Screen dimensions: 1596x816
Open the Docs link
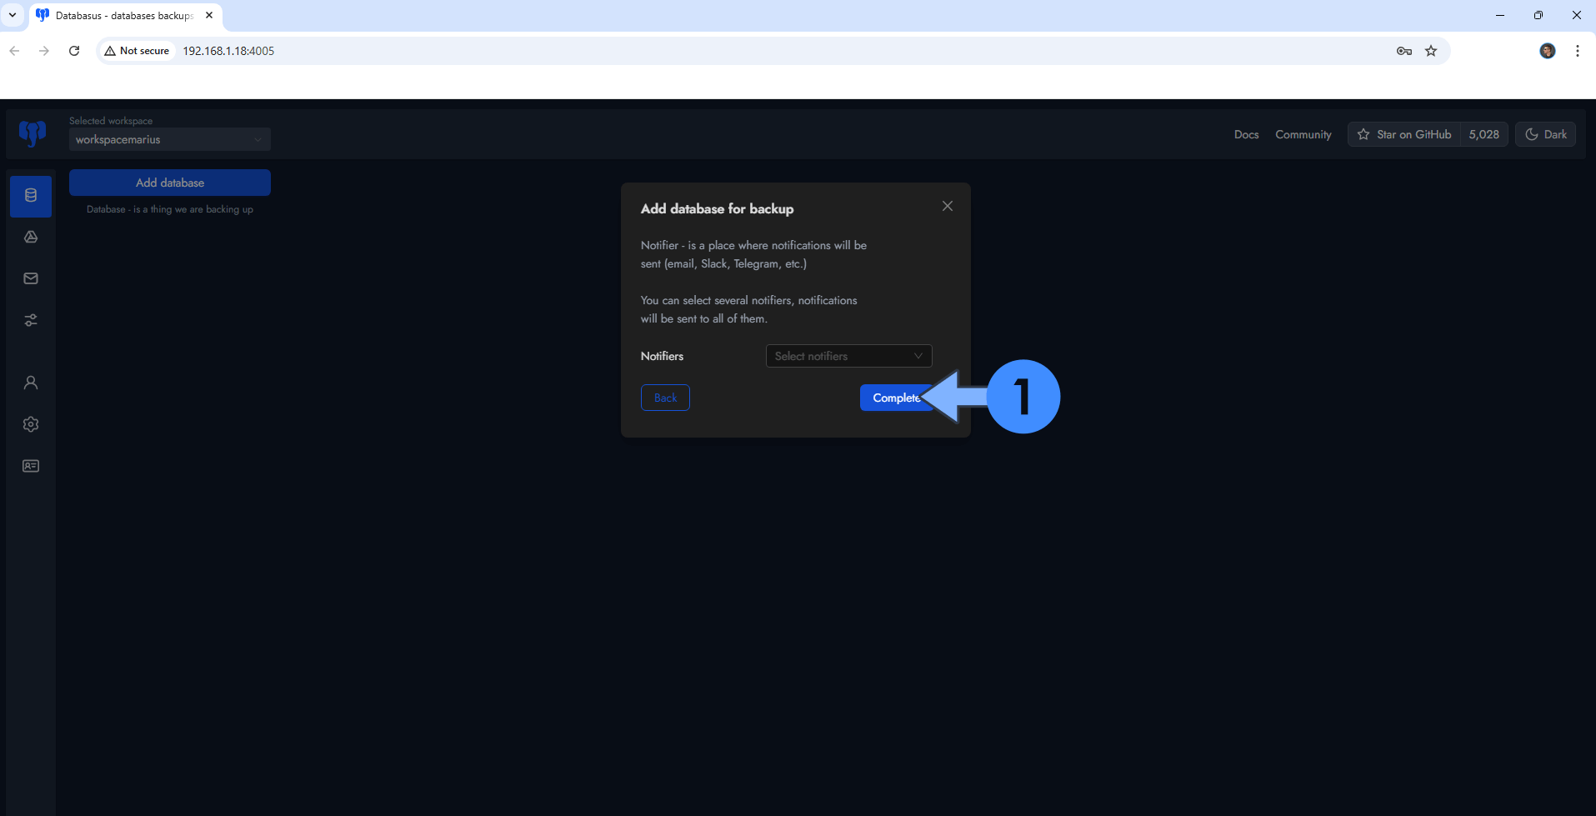click(x=1246, y=134)
